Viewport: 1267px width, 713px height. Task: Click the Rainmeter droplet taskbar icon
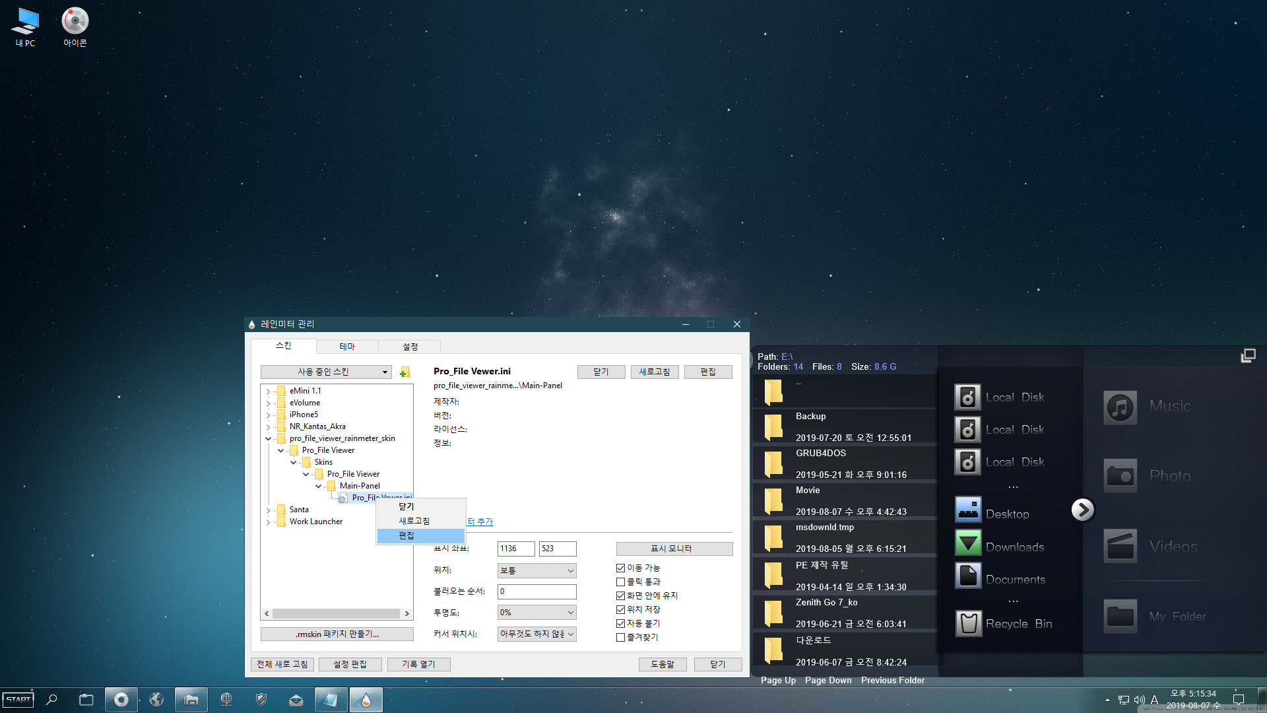pos(366,700)
